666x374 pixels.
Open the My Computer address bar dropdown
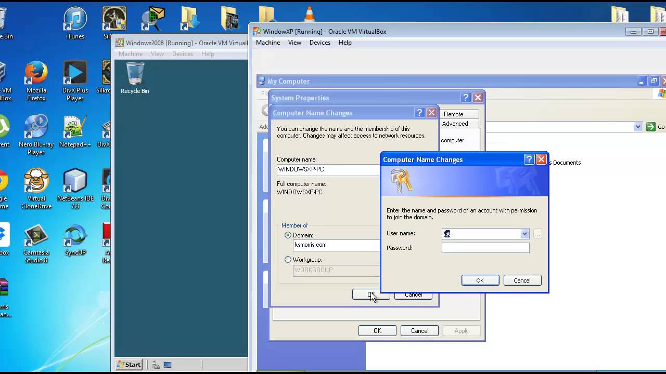pyautogui.click(x=638, y=127)
